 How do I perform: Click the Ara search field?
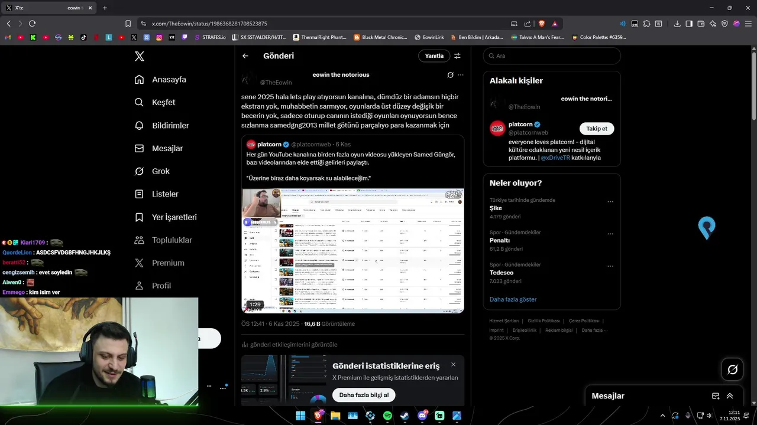coord(552,56)
